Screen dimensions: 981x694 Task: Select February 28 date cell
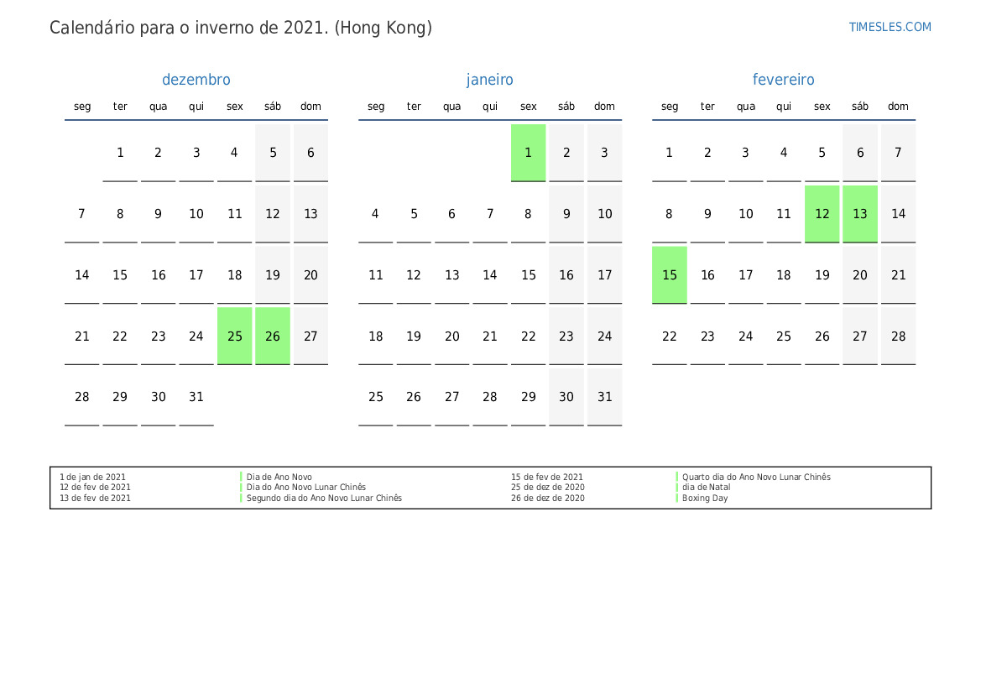point(898,336)
